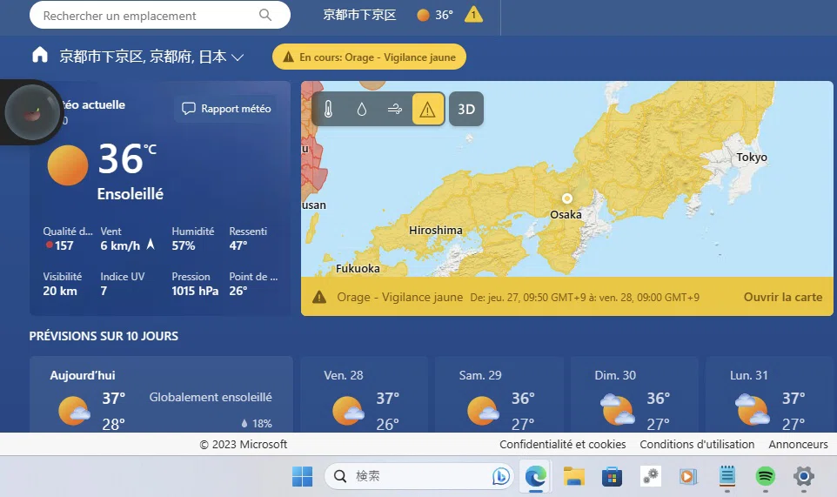Select the Sam. 29 forecast card

pos(499,394)
